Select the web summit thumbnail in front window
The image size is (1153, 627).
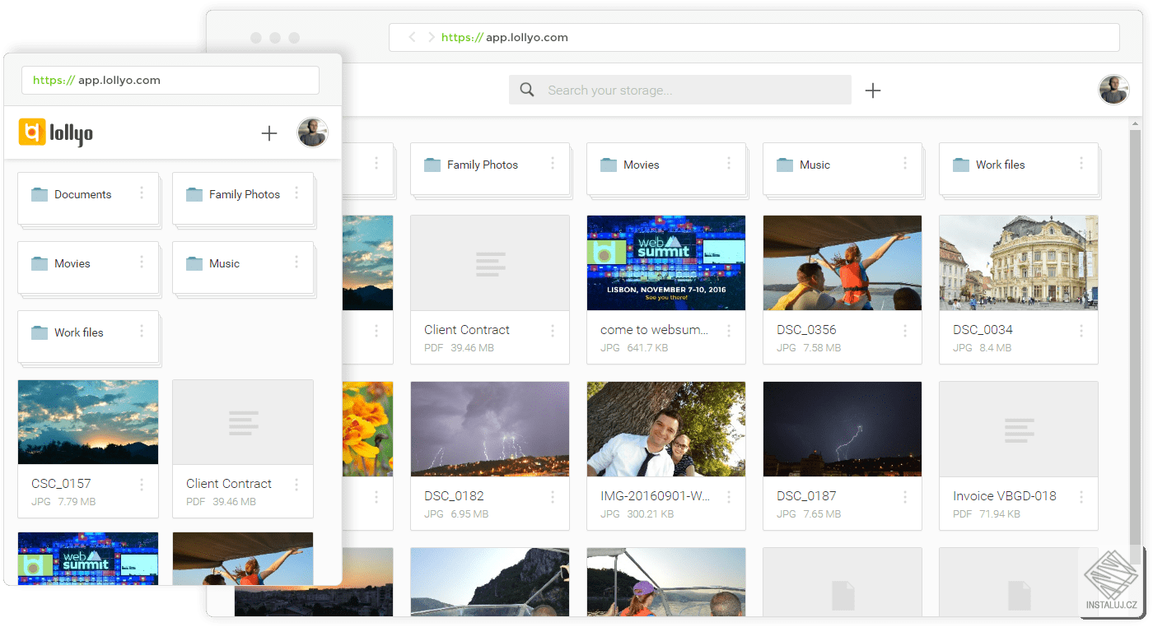88,559
